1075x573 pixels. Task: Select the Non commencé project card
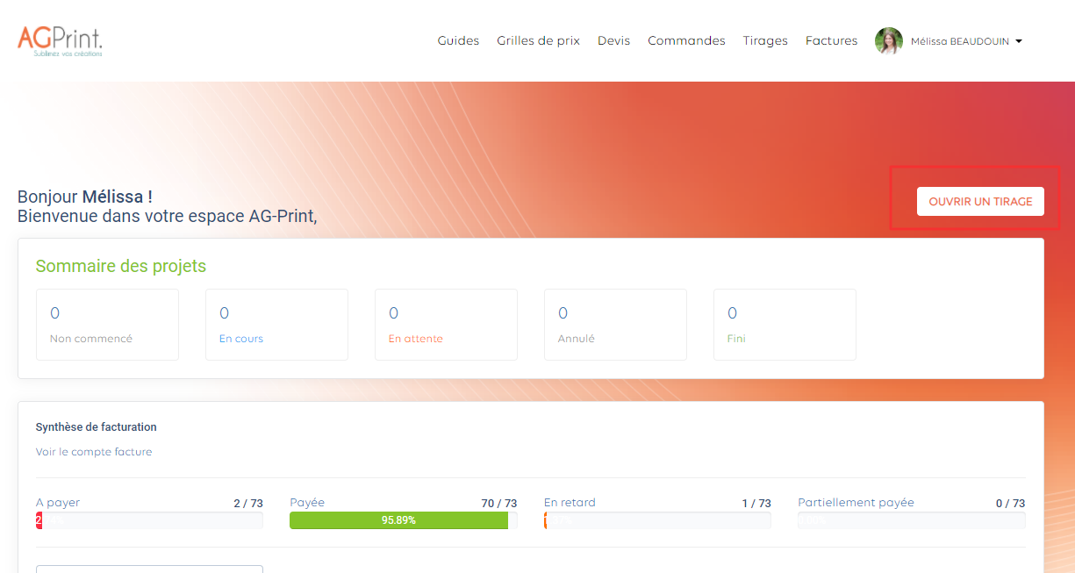point(107,325)
